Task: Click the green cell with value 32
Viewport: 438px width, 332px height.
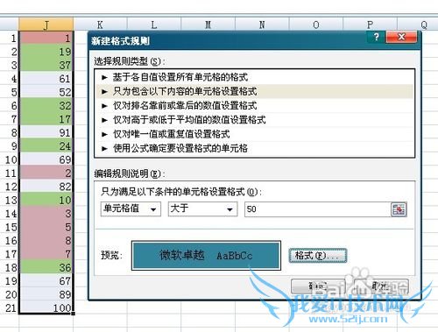Action: coord(46,105)
